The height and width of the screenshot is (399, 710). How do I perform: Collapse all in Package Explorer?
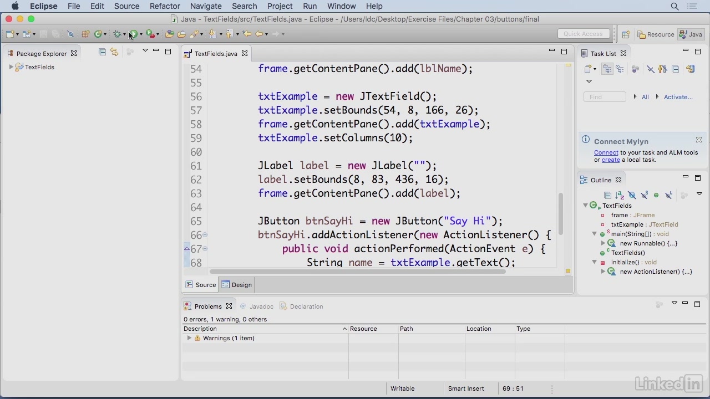pos(102,52)
